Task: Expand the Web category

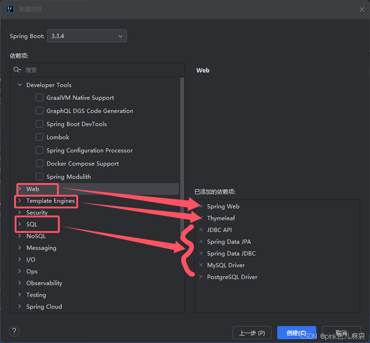Action: point(20,189)
